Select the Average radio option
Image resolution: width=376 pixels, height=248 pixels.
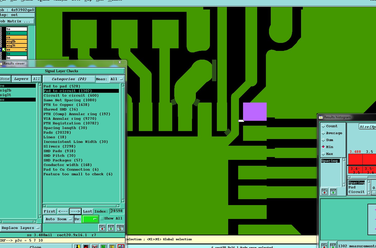click(323, 133)
